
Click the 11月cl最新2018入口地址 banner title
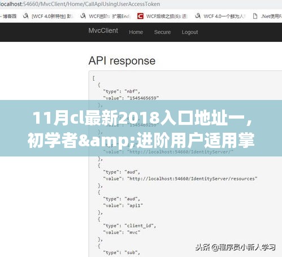pyautogui.click(x=142, y=119)
